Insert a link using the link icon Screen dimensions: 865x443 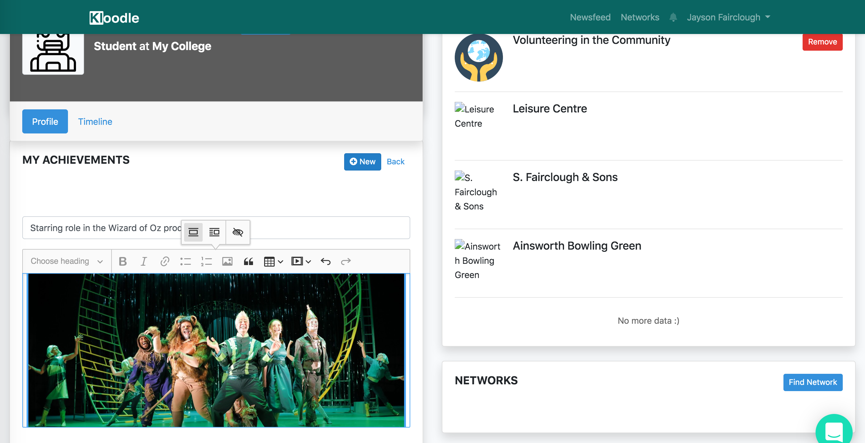click(165, 261)
